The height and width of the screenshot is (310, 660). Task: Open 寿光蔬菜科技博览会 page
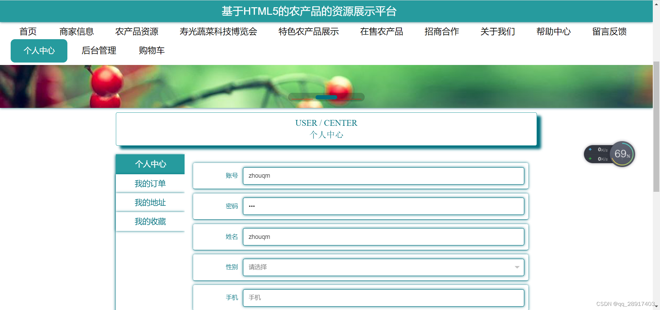tap(218, 32)
